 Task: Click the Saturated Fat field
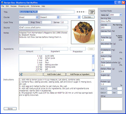coord(106,46)
